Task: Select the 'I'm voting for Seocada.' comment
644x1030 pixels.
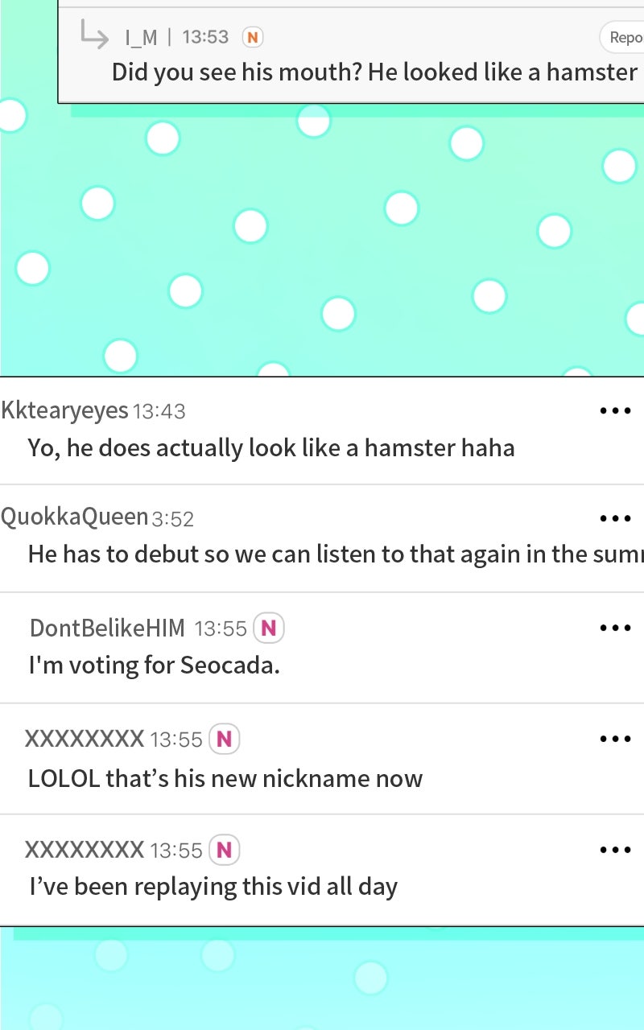Action: point(154,666)
